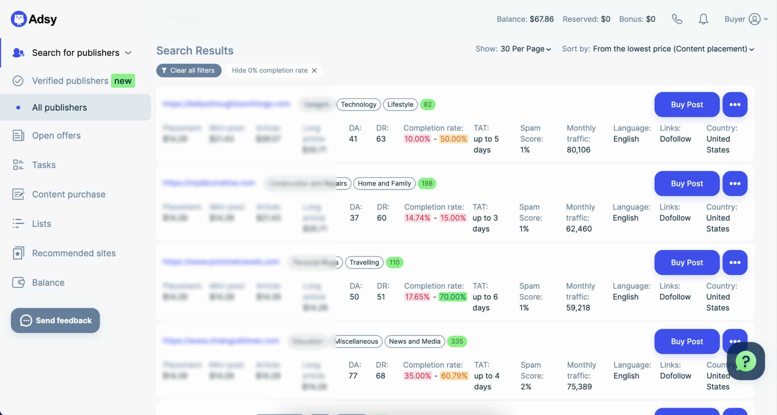Image resolution: width=777 pixels, height=415 pixels.
Task: Click the Send feedback button
Action: pos(55,320)
